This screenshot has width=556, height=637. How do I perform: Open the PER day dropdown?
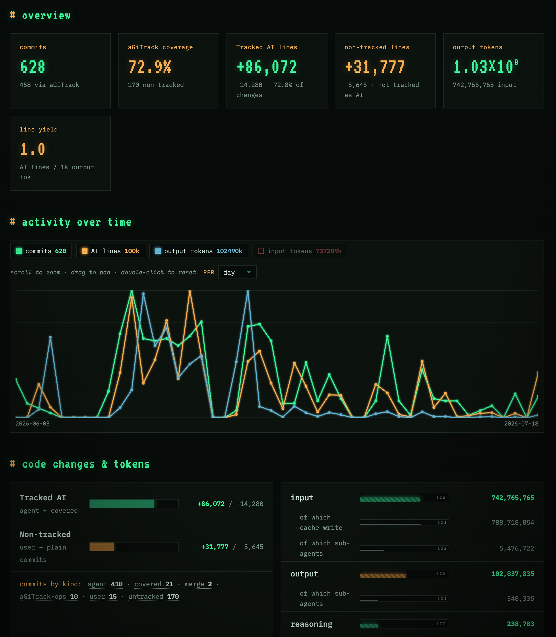click(x=237, y=272)
